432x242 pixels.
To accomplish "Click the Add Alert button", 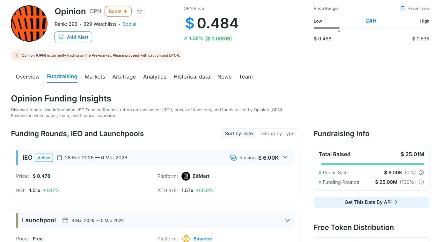I will [73, 37].
